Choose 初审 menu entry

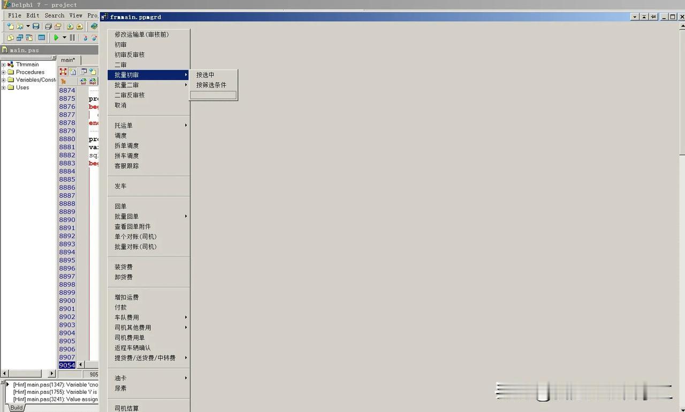click(x=149, y=44)
